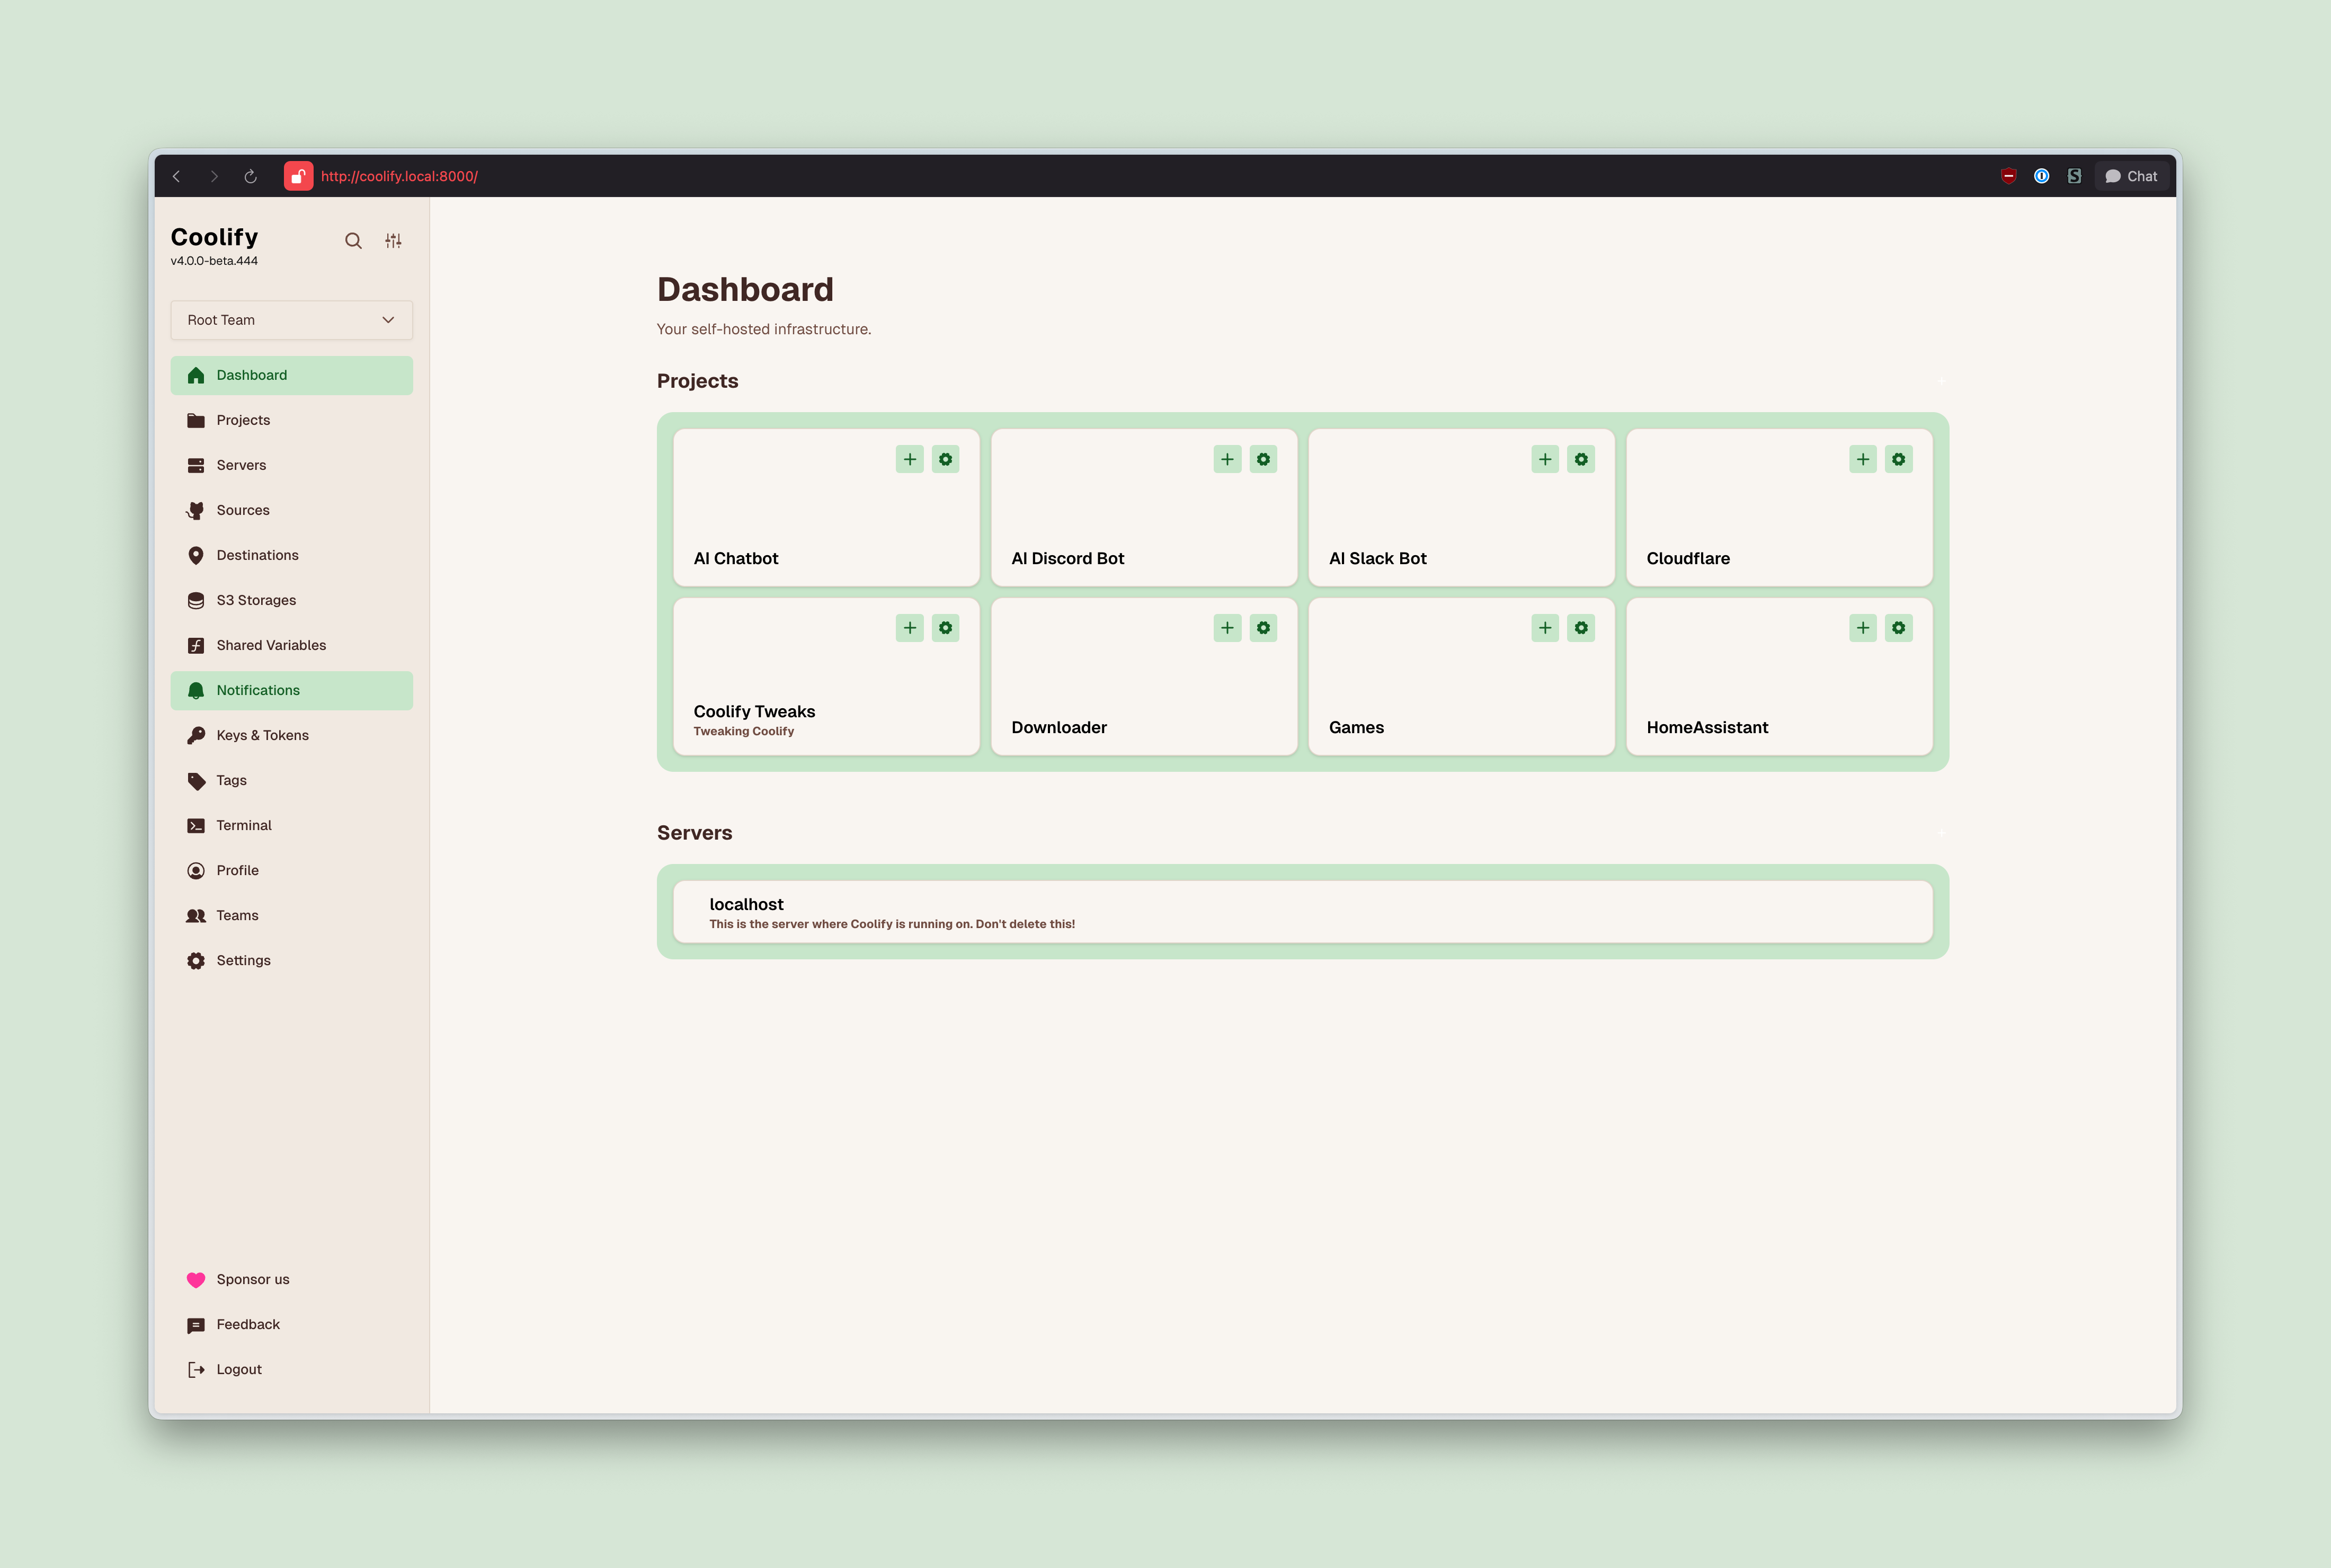Image resolution: width=2331 pixels, height=1568 pixels.
Task: Open gear settings on Downloader card
Action: coord(1263,628)
